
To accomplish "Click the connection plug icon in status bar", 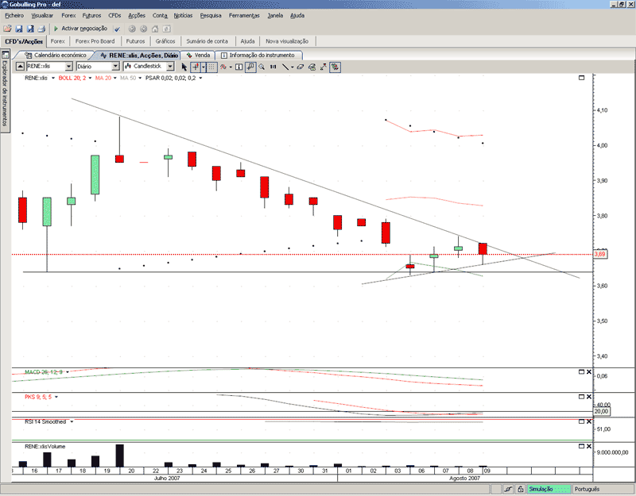I will point(508,489).
